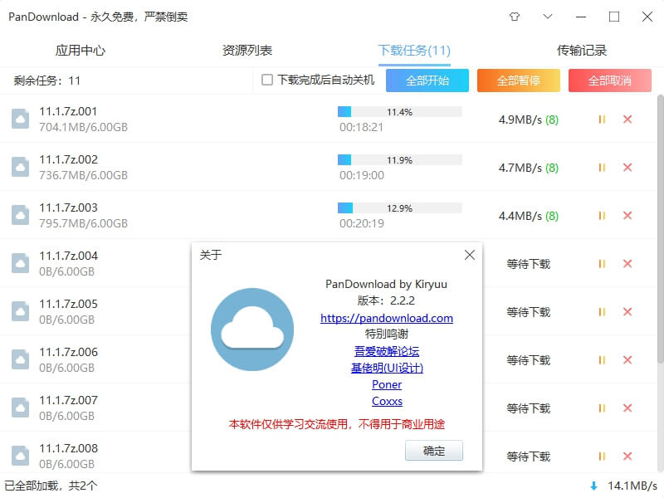Open the 传输记录 tab
This screenshot has width=664, height=498.
[x=580, y=50]
